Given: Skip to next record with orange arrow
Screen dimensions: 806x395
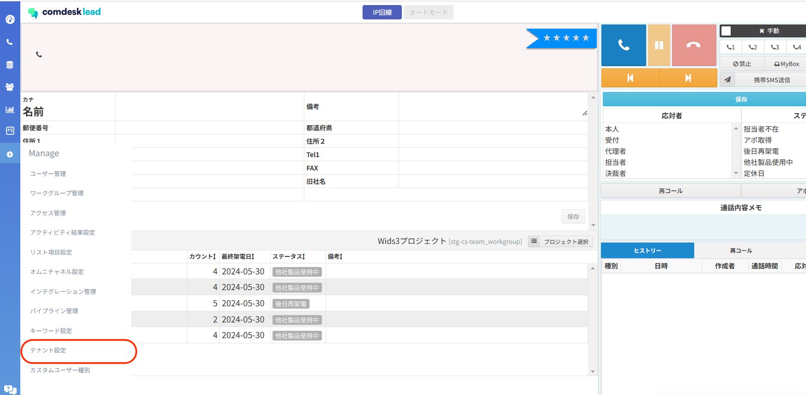Looking at the screenshot, I should click(x=688, y=78).
